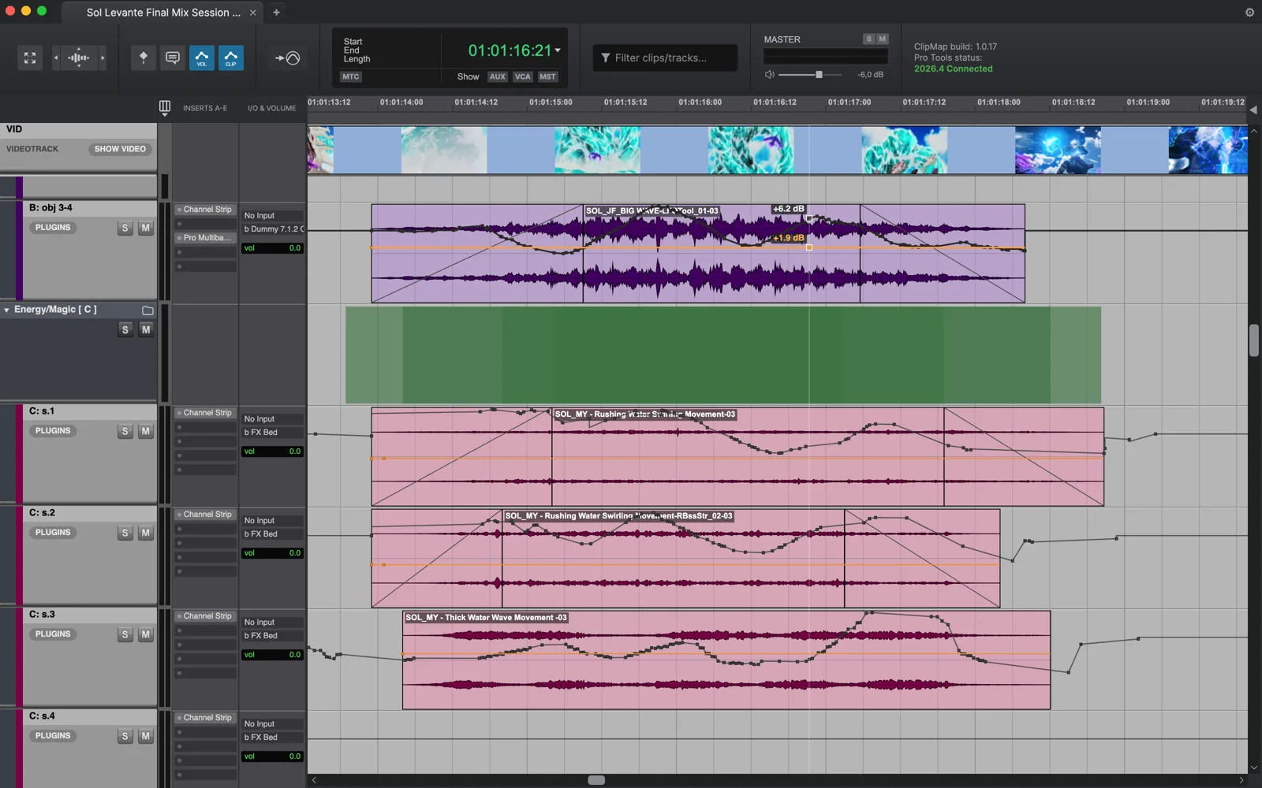Open Channel Strip insert on B: obj 3-4

[x=206, y=209]
